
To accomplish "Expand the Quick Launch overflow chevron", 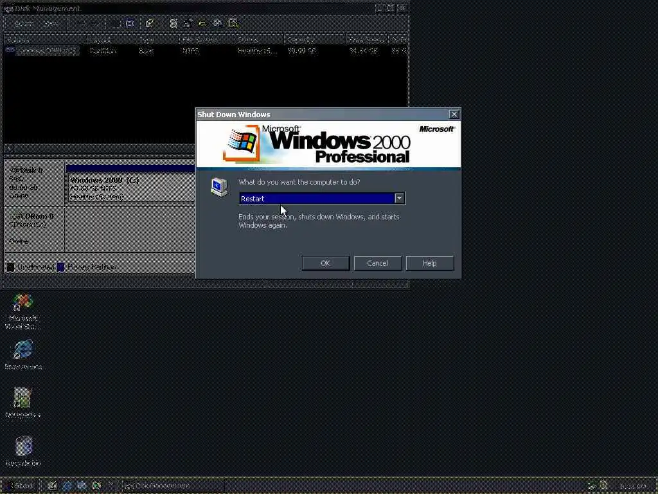I will click(x=111, y=485).
